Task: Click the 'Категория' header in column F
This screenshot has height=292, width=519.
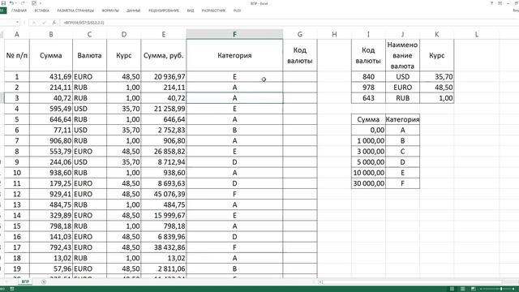Action: [x=234, y=55]
